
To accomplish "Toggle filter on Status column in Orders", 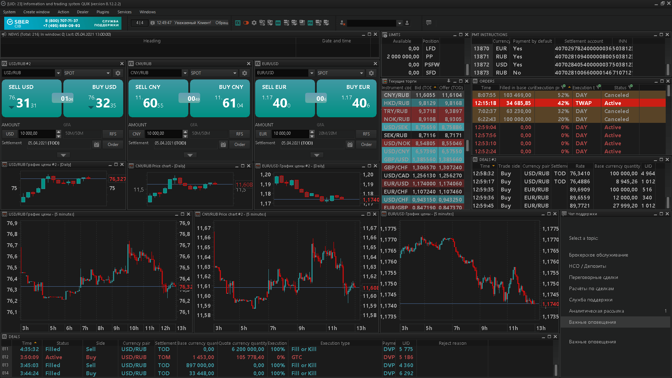I will click(630, 87).
